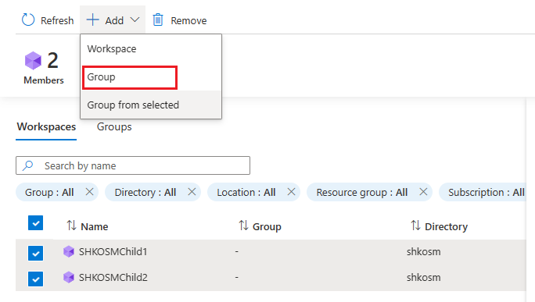Viewport: 535px width, 302px height.
Task: Click the Directory column header
Action: (446, 226)
